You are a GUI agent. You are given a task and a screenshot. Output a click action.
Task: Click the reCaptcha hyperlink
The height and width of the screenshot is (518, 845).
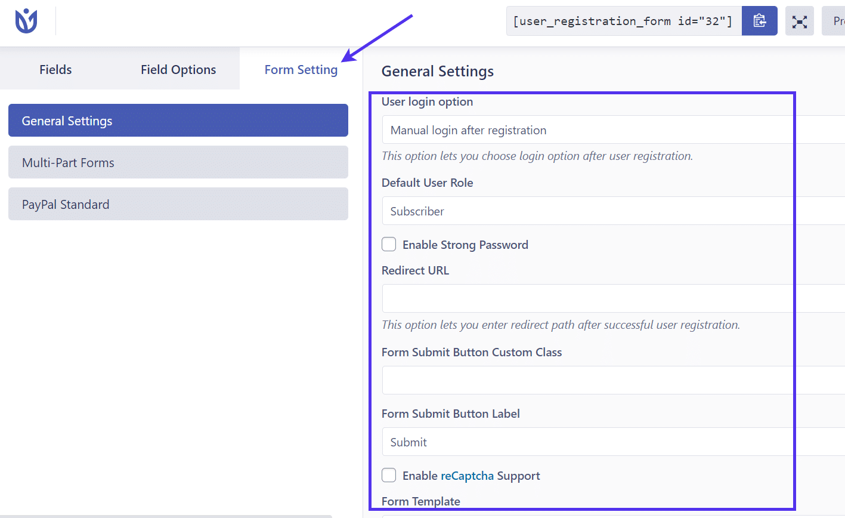(467, 475)
